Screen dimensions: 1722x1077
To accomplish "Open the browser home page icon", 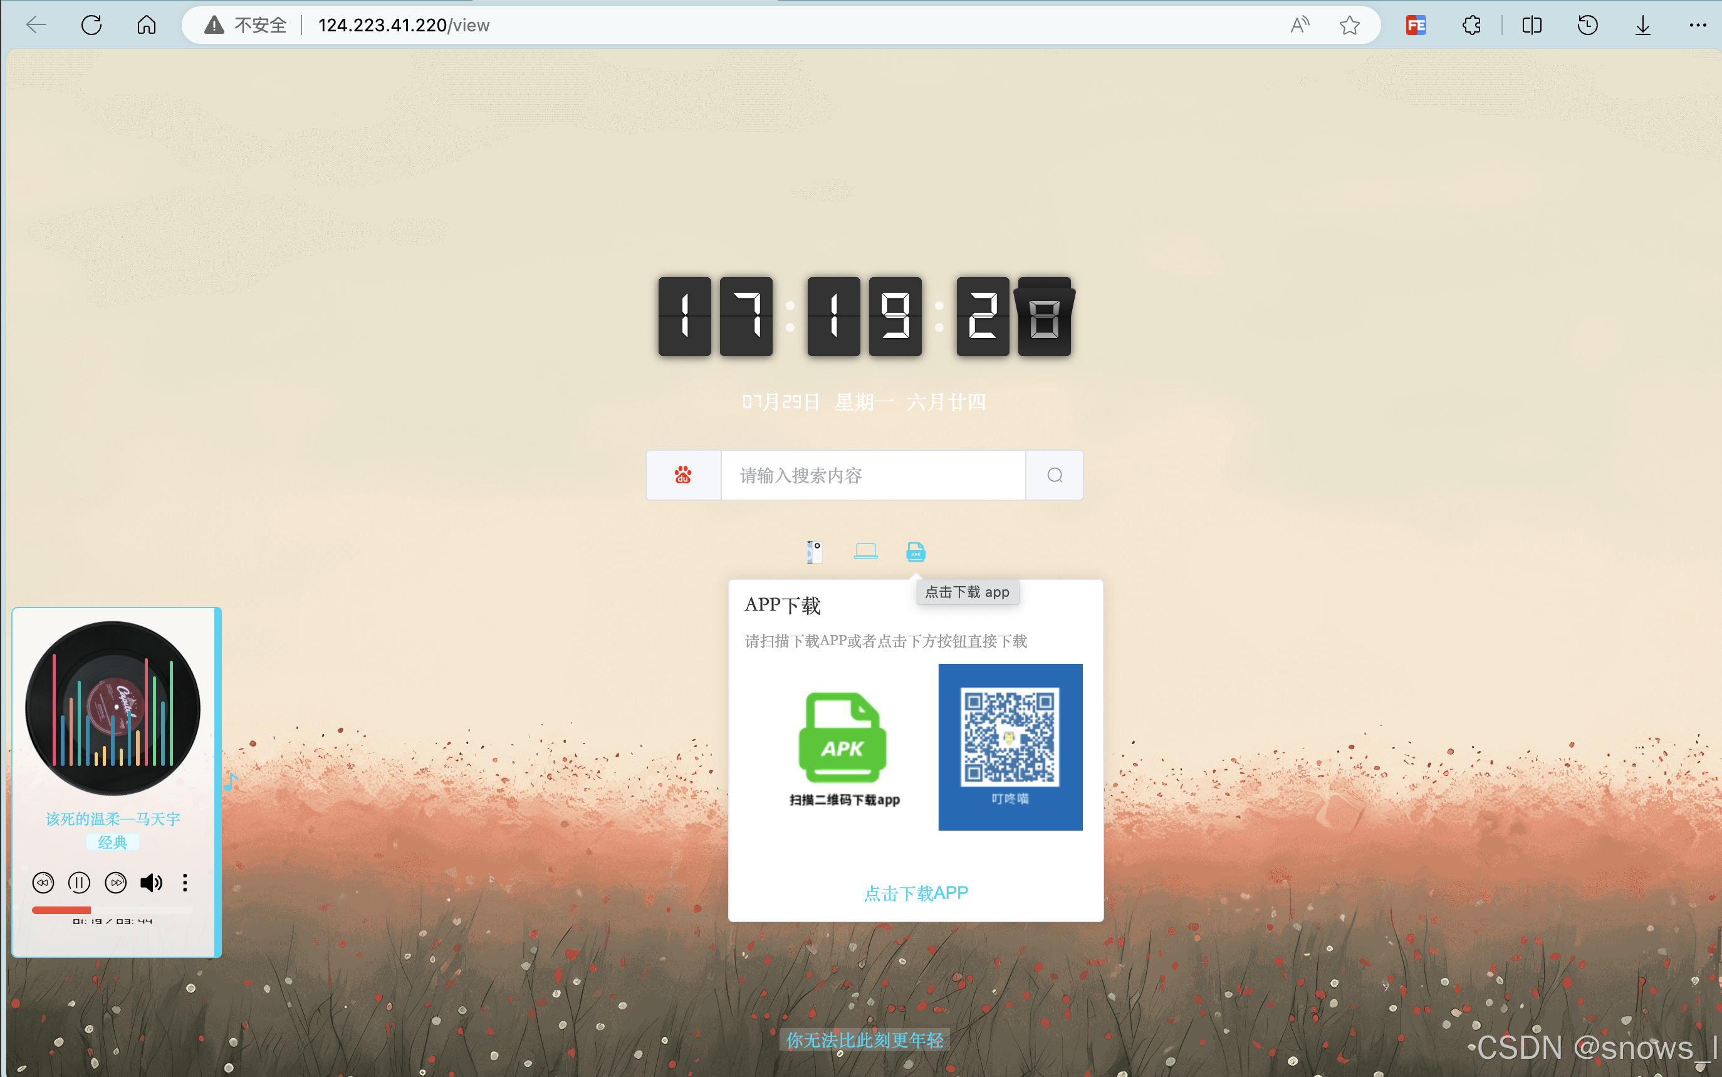I will coord(147,26).
